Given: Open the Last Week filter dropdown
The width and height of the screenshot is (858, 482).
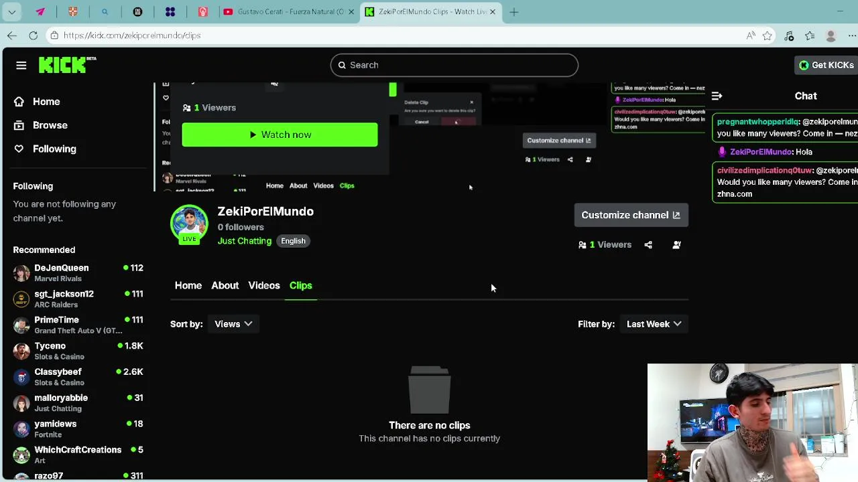Looking at the screenshot, I should (654, 324).
